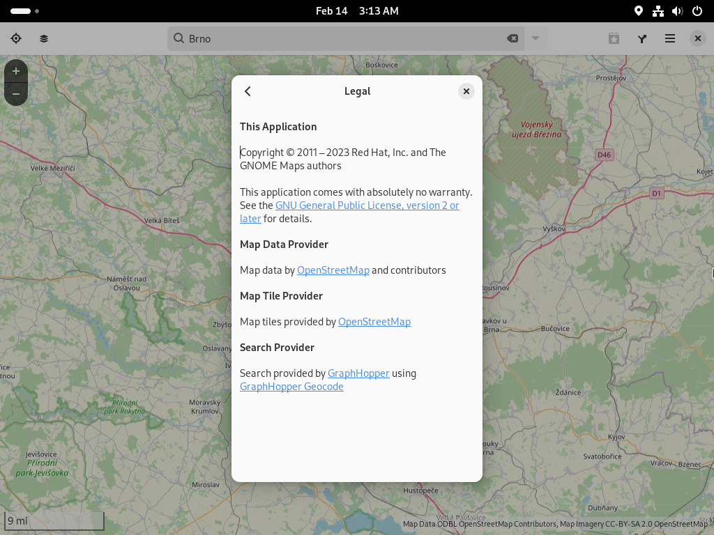Open the clock and calendar menu

tap(357, 11)
